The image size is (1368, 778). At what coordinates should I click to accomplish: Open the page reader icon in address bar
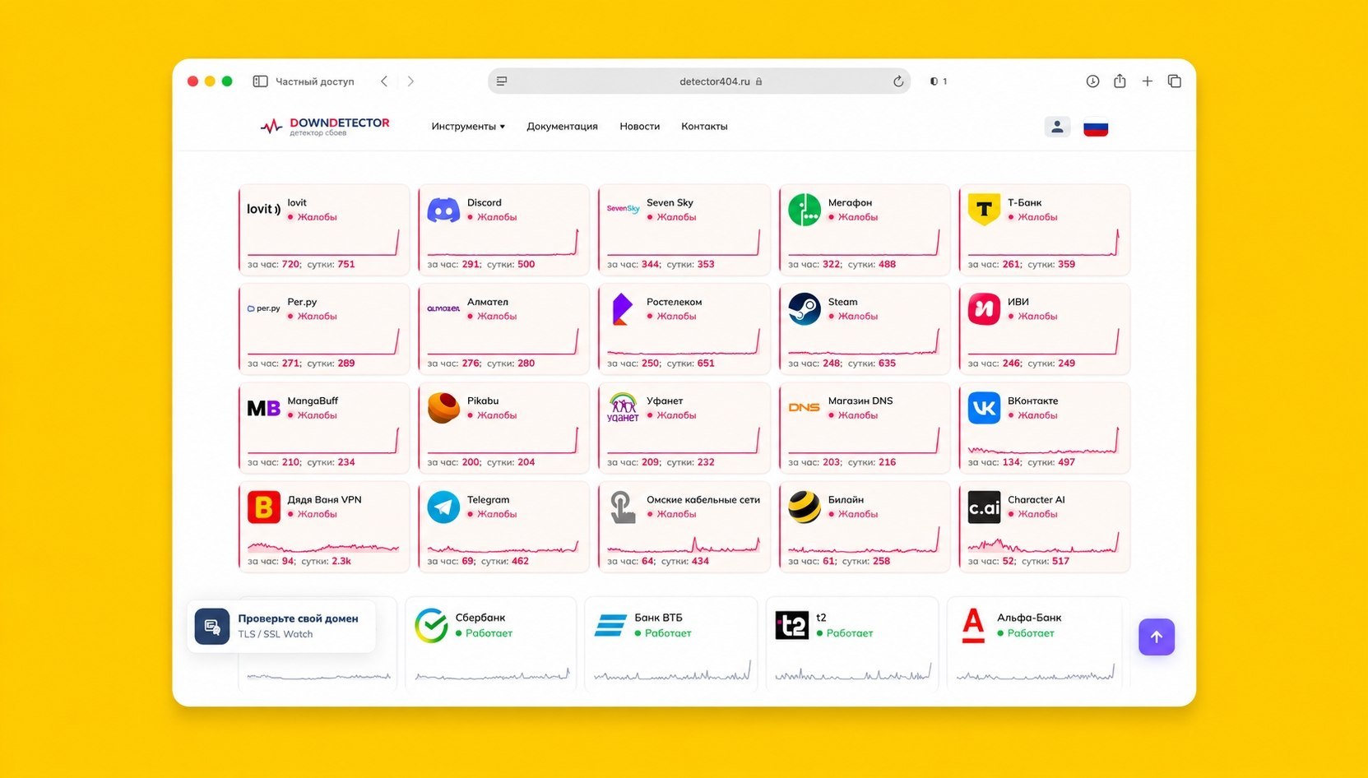tap(502, 81)
